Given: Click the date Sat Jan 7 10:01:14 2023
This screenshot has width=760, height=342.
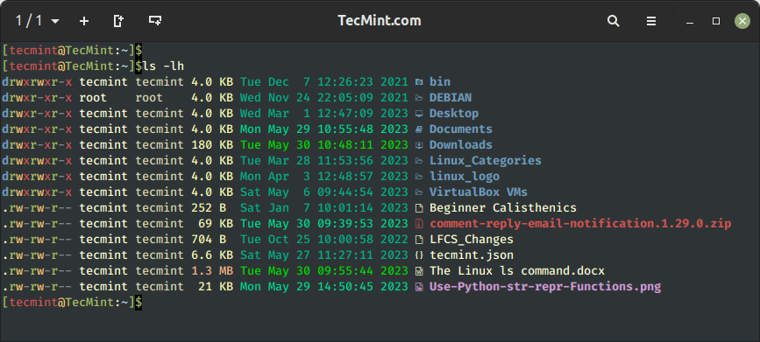Looking at the screenshot, I should coord(323,208).
